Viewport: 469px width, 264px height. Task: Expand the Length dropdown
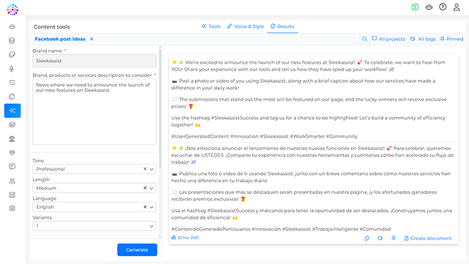(x=152, y=188)
